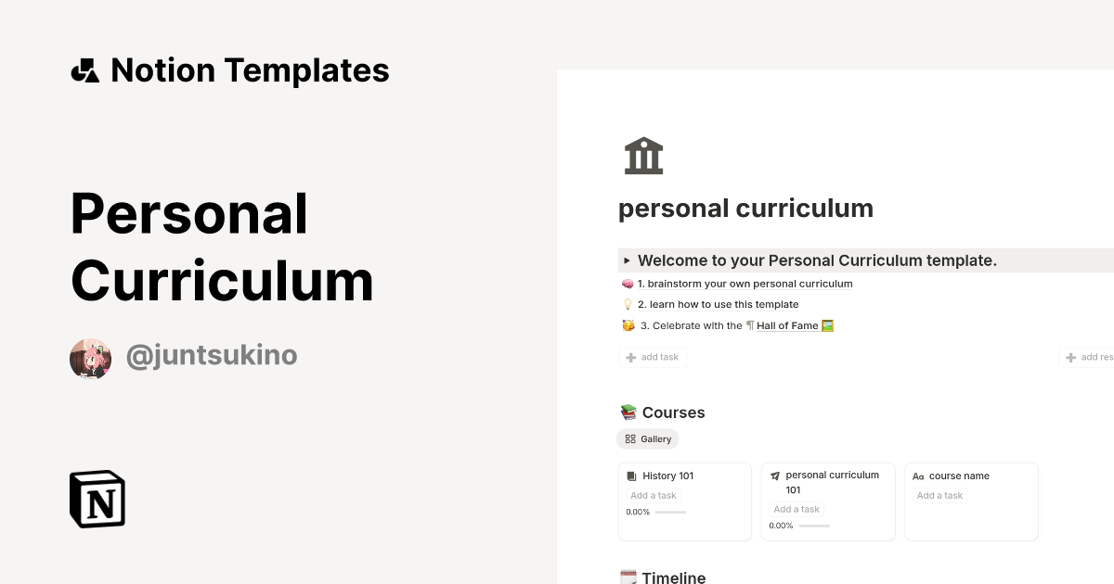The width and height of the screenshot is (1114, 584).
Task: Click the add task button
Action: [653, 357]
